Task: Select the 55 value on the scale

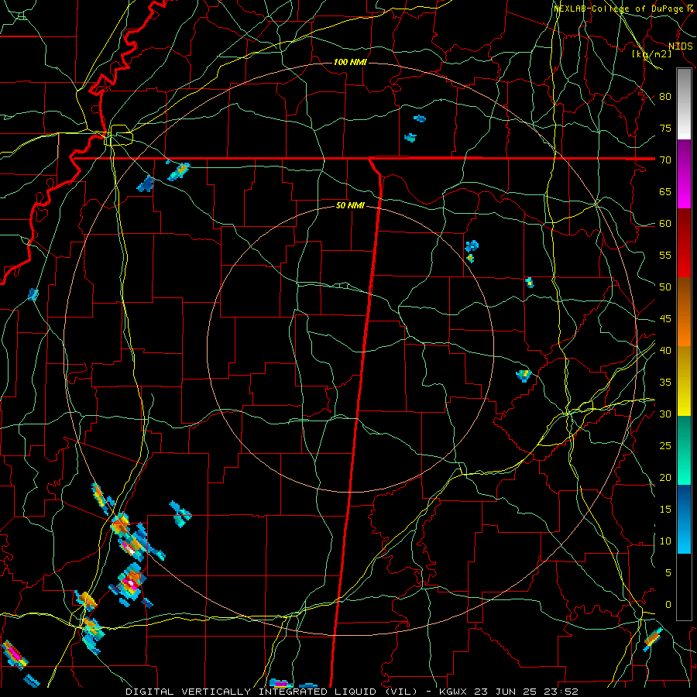Action: [665, 255]
